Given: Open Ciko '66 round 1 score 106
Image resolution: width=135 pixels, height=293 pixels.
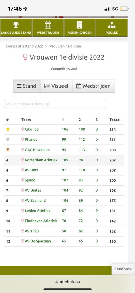Looking at the screenshot, I should pos(65,129).
